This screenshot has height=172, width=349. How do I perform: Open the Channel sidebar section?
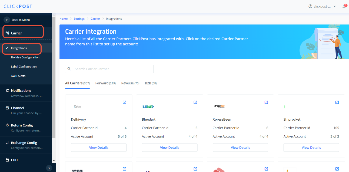pos(26,110)
